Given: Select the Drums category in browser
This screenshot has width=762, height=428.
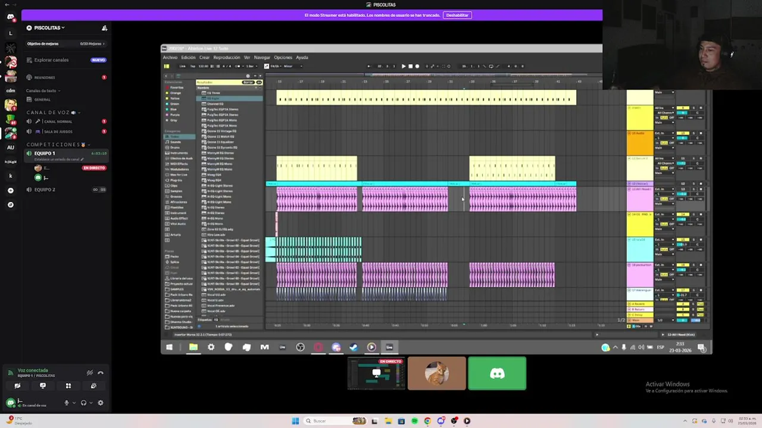Looking at the screenshot, I should coord(176,147).
